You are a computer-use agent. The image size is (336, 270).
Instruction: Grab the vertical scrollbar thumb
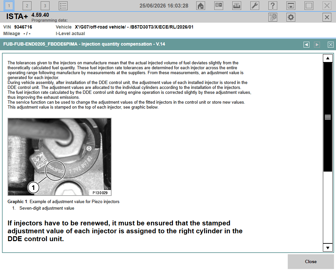pos(328,117)
